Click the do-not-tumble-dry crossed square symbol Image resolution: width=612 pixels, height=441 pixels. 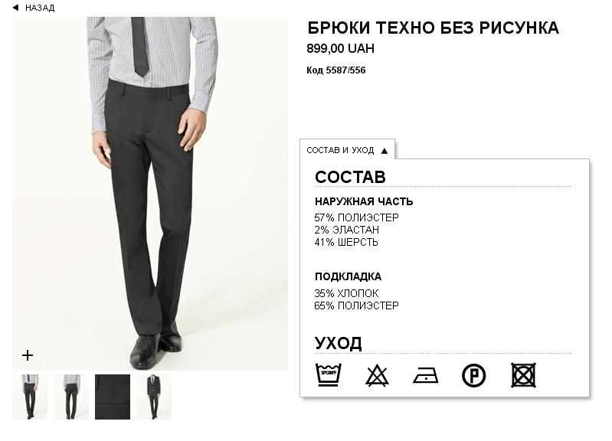[523, 375]
